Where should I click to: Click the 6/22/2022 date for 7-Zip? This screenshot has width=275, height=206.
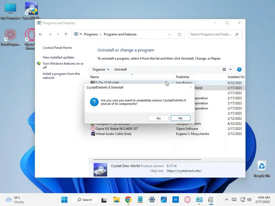235,83
